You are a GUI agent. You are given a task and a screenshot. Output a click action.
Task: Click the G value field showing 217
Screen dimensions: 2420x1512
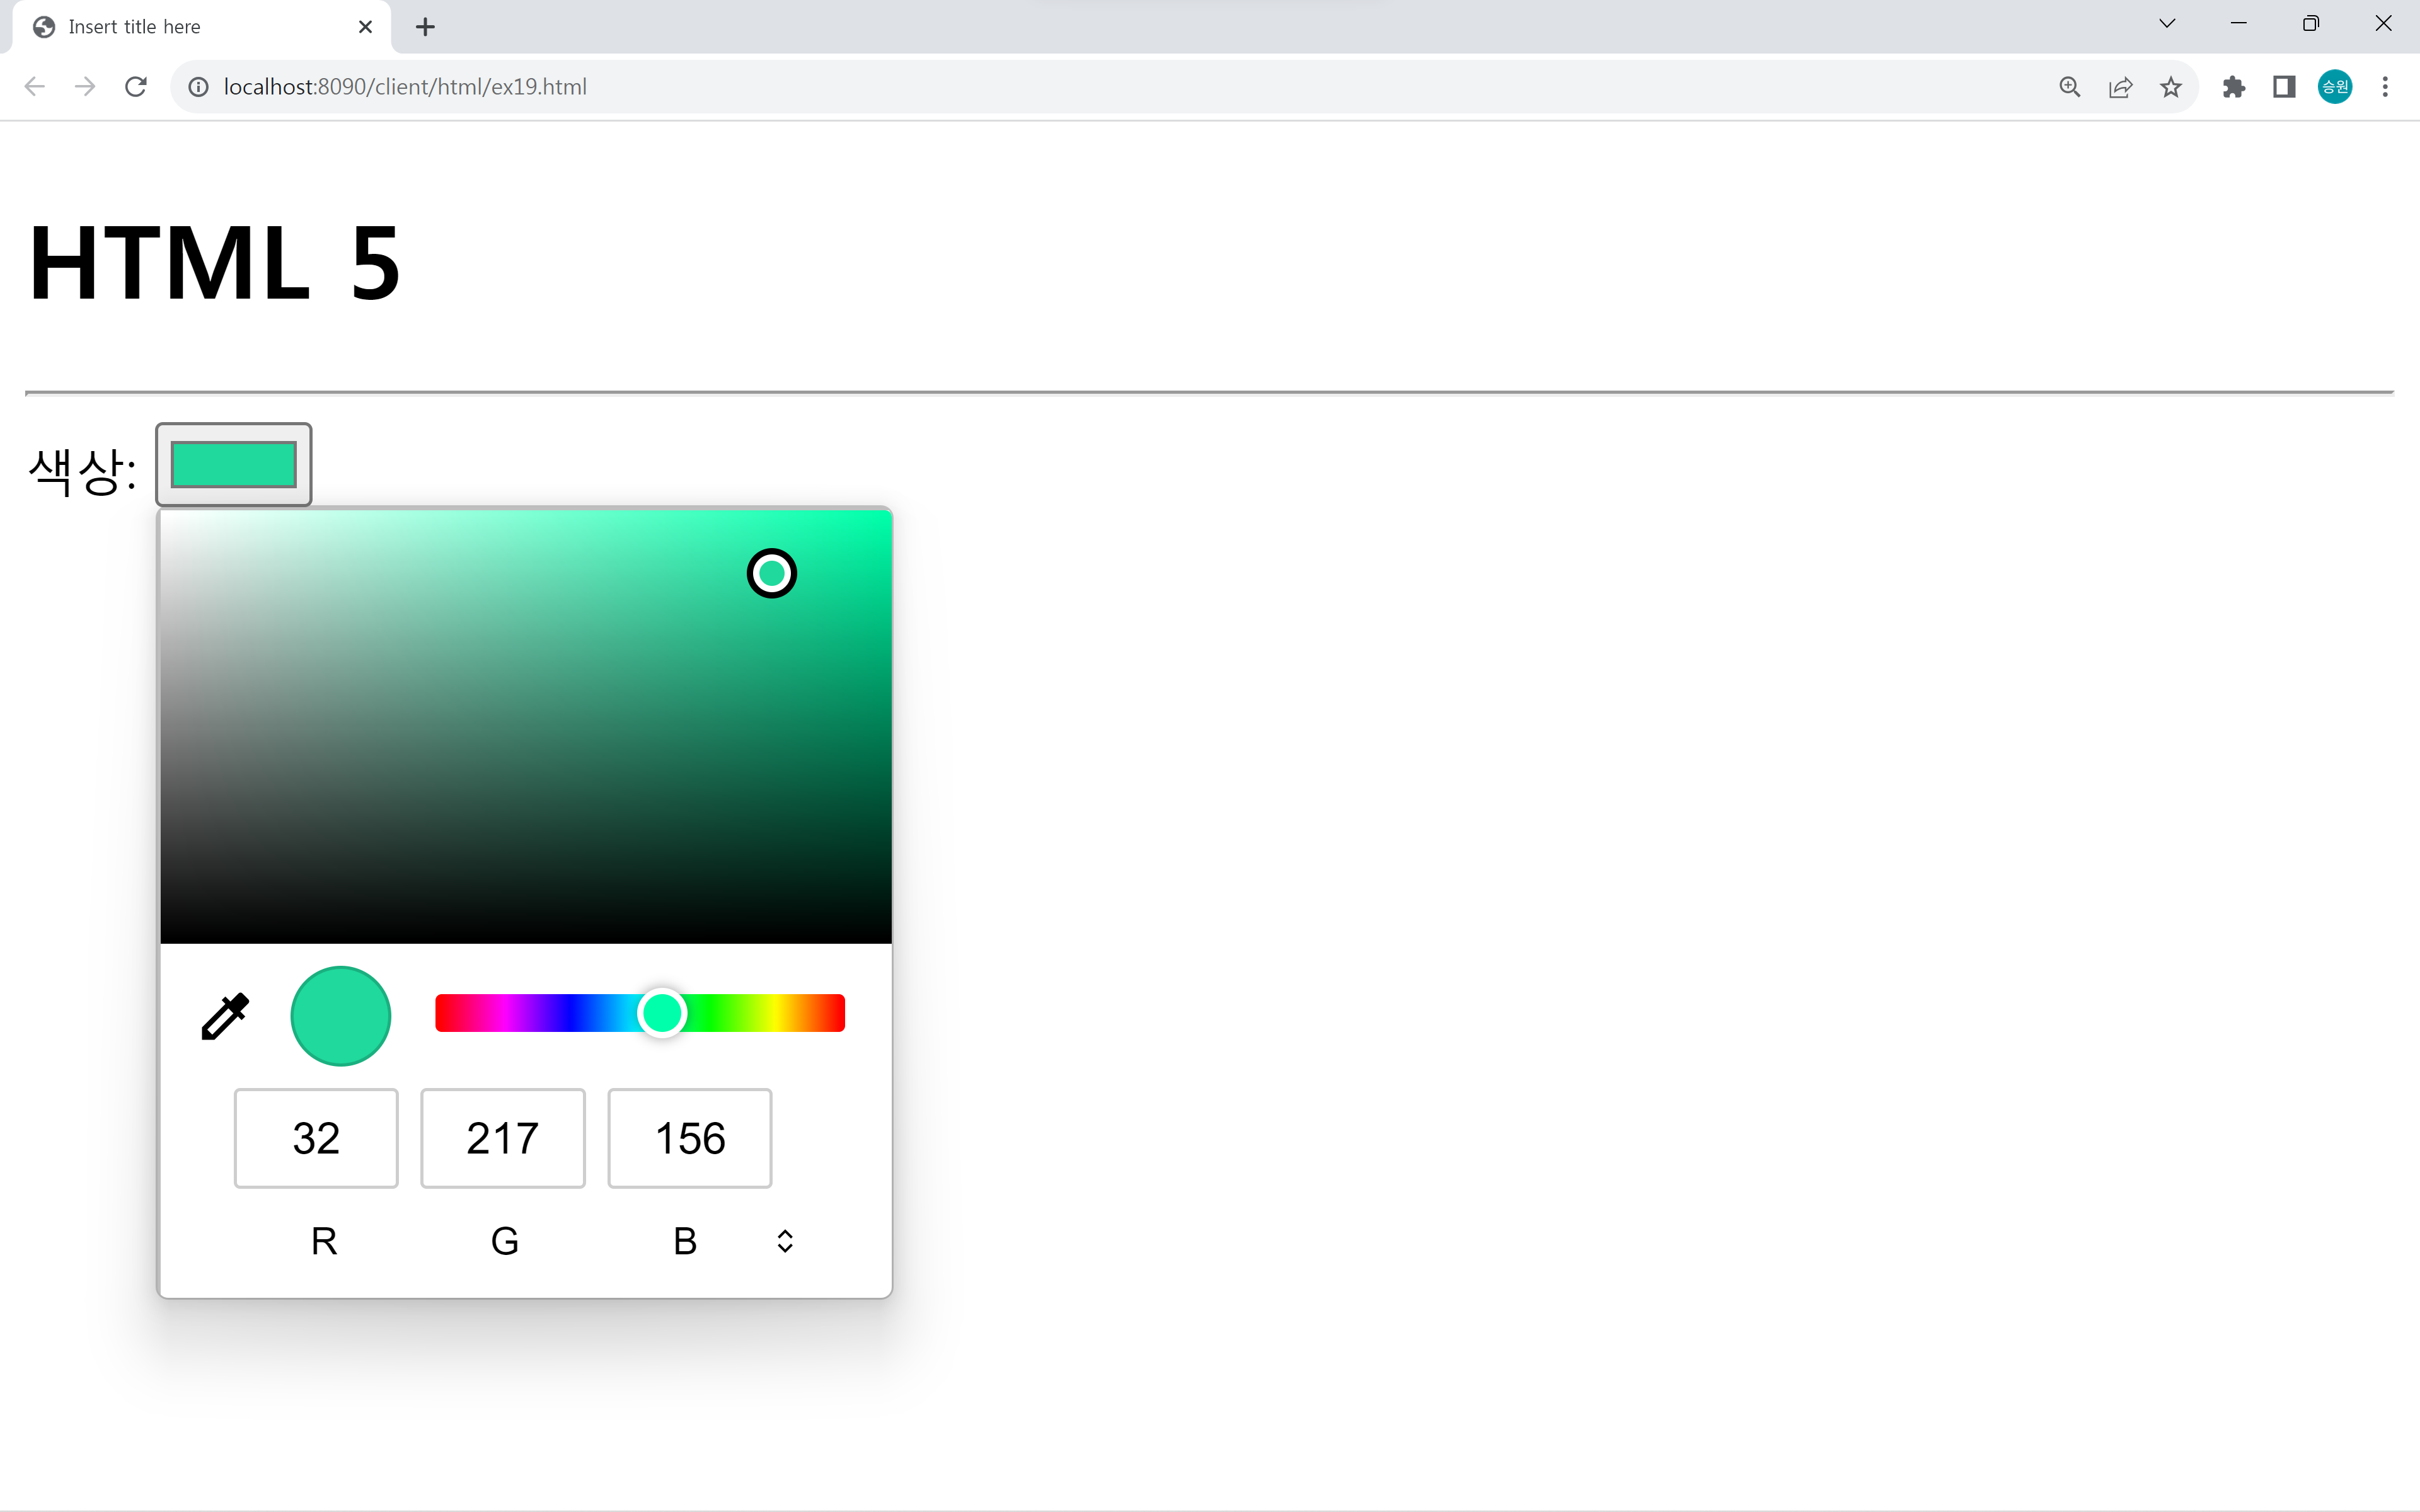pyautogui.click(x=502, y=1138)
